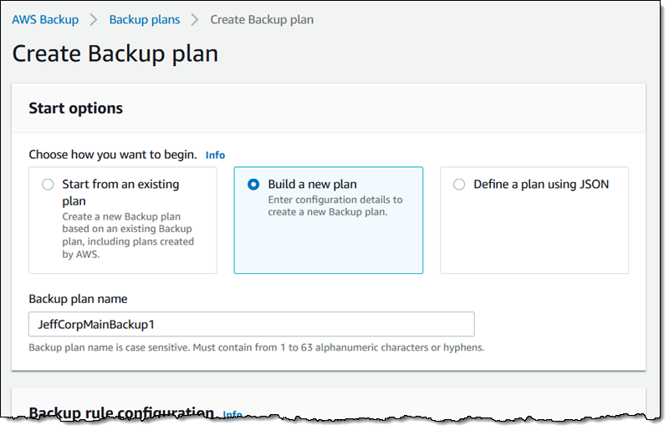The height and width of the screenshot is (430, 669).
Task: Open Info beside Backup rule configuration
Action: [x=232, y=414]
